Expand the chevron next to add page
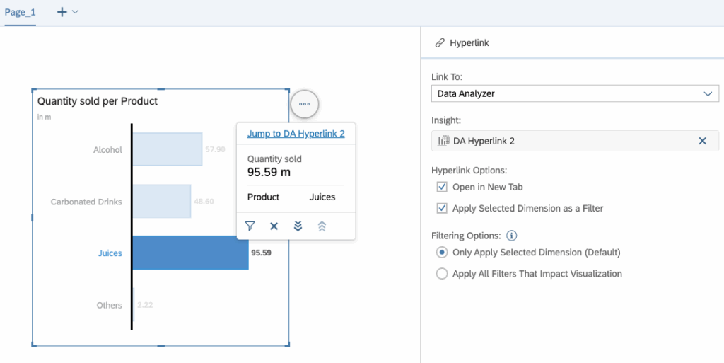 (x=76, y=12)
